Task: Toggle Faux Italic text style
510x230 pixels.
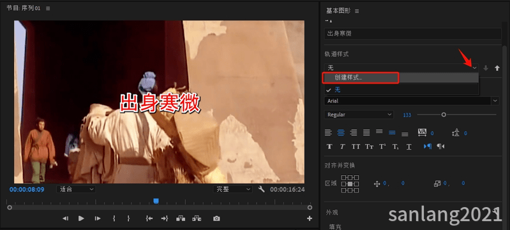Action: pyautogui.click(x=342, y=147)
